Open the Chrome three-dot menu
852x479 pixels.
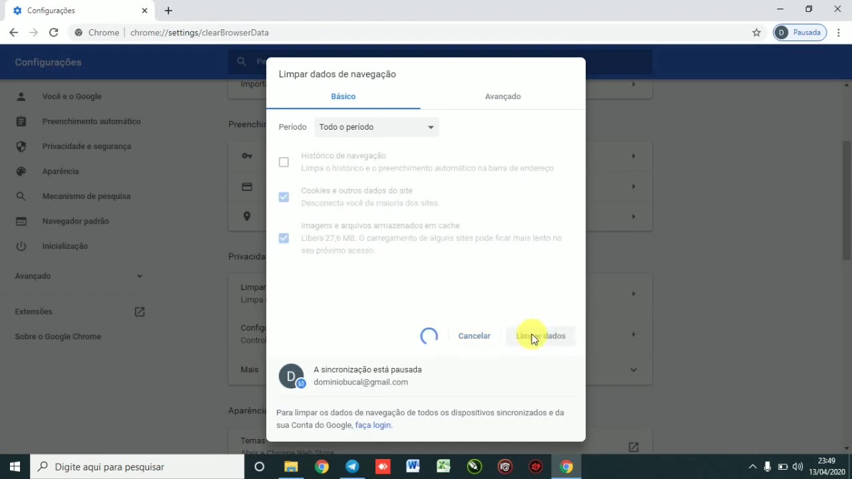tap(839, 33)
